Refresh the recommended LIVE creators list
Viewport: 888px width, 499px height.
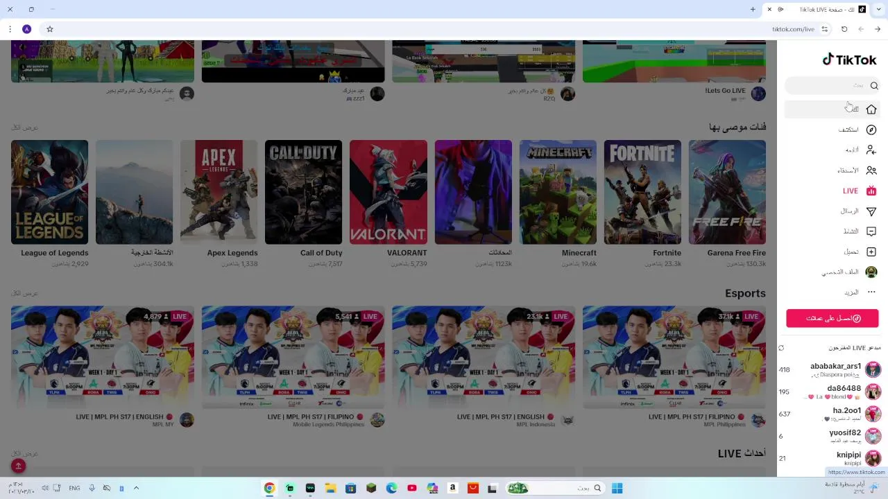tap(781, 348)
